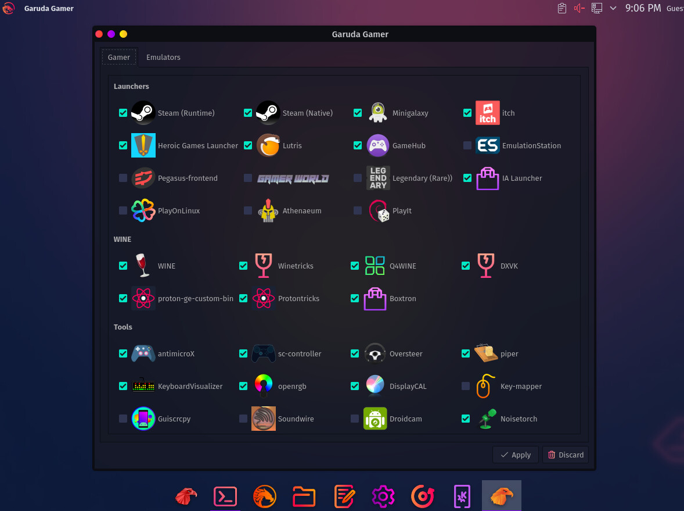
Task: Enable the Key-mapper checkbox
Action: point(466,385)
